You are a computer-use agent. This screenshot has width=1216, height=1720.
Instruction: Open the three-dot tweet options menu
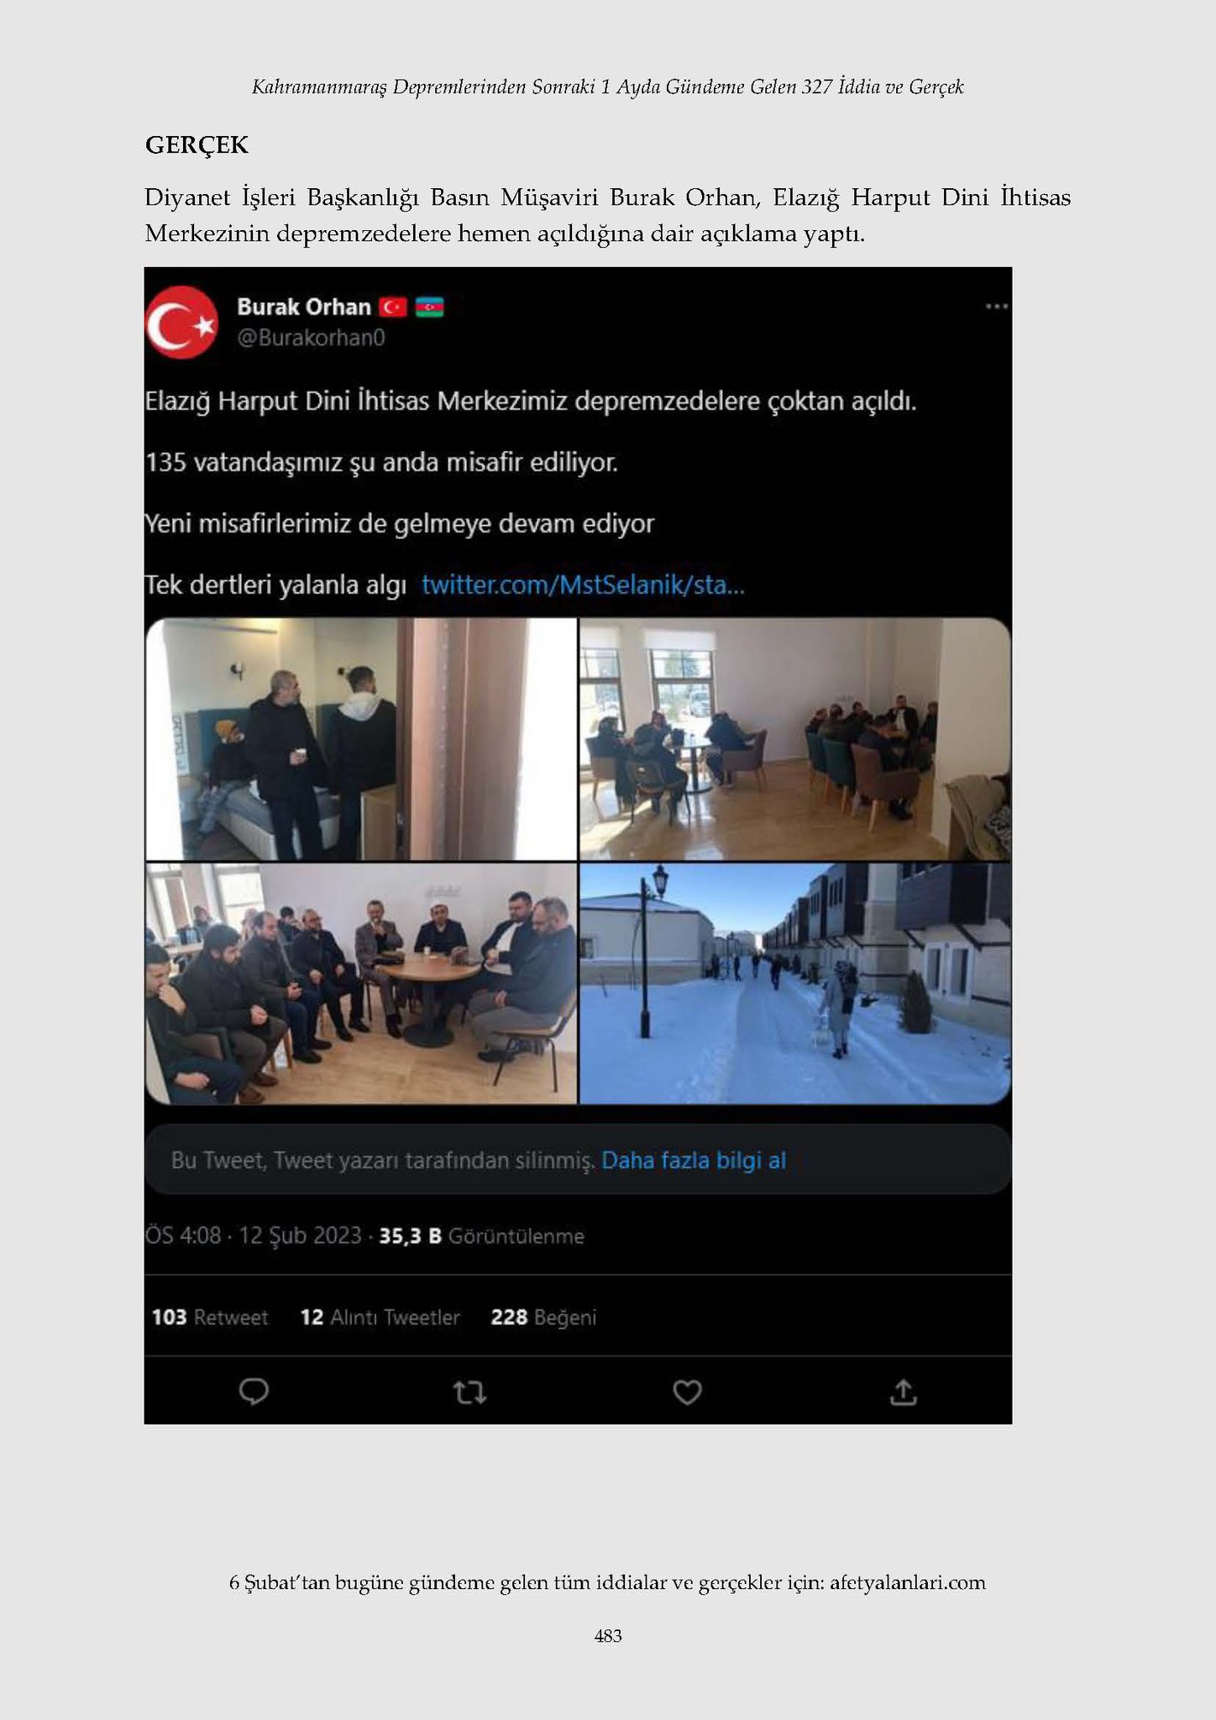996,307
